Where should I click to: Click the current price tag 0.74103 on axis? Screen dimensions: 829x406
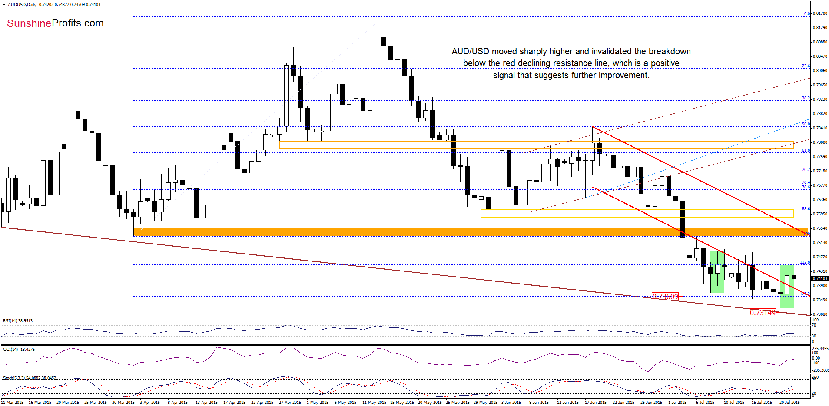(820, 278)
